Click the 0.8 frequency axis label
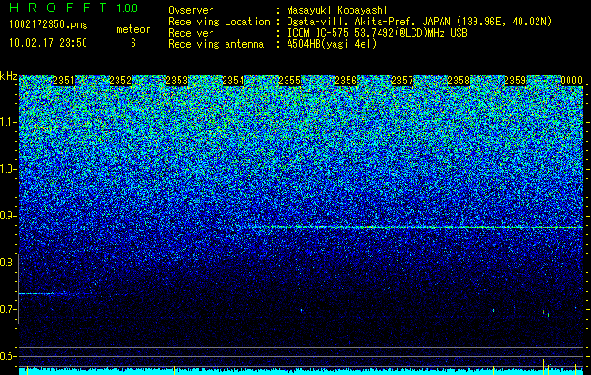 click(8, 262)
